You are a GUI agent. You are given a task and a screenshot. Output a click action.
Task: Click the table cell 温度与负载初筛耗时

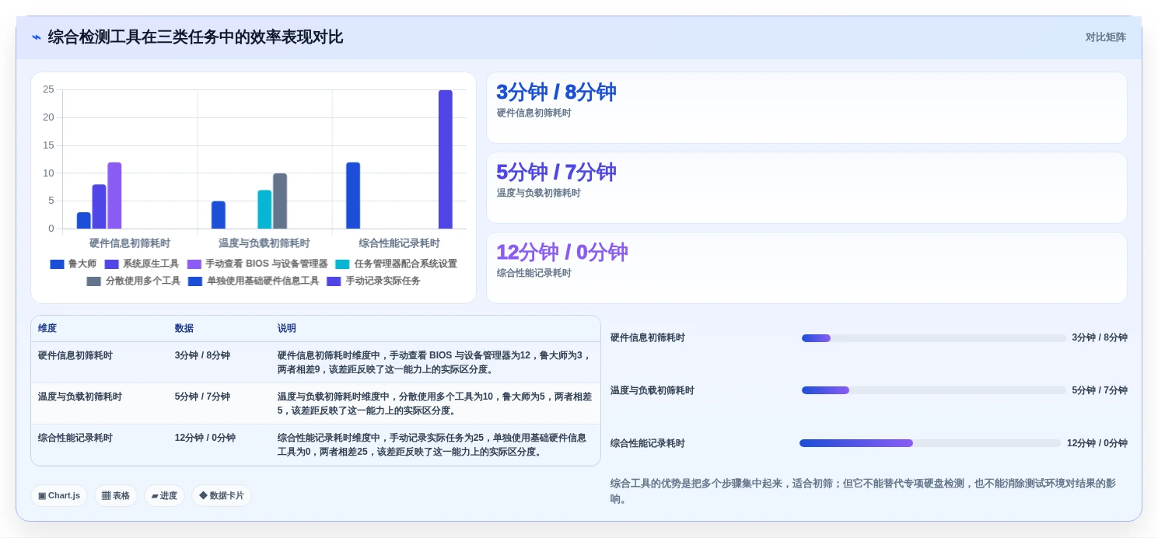80,397
